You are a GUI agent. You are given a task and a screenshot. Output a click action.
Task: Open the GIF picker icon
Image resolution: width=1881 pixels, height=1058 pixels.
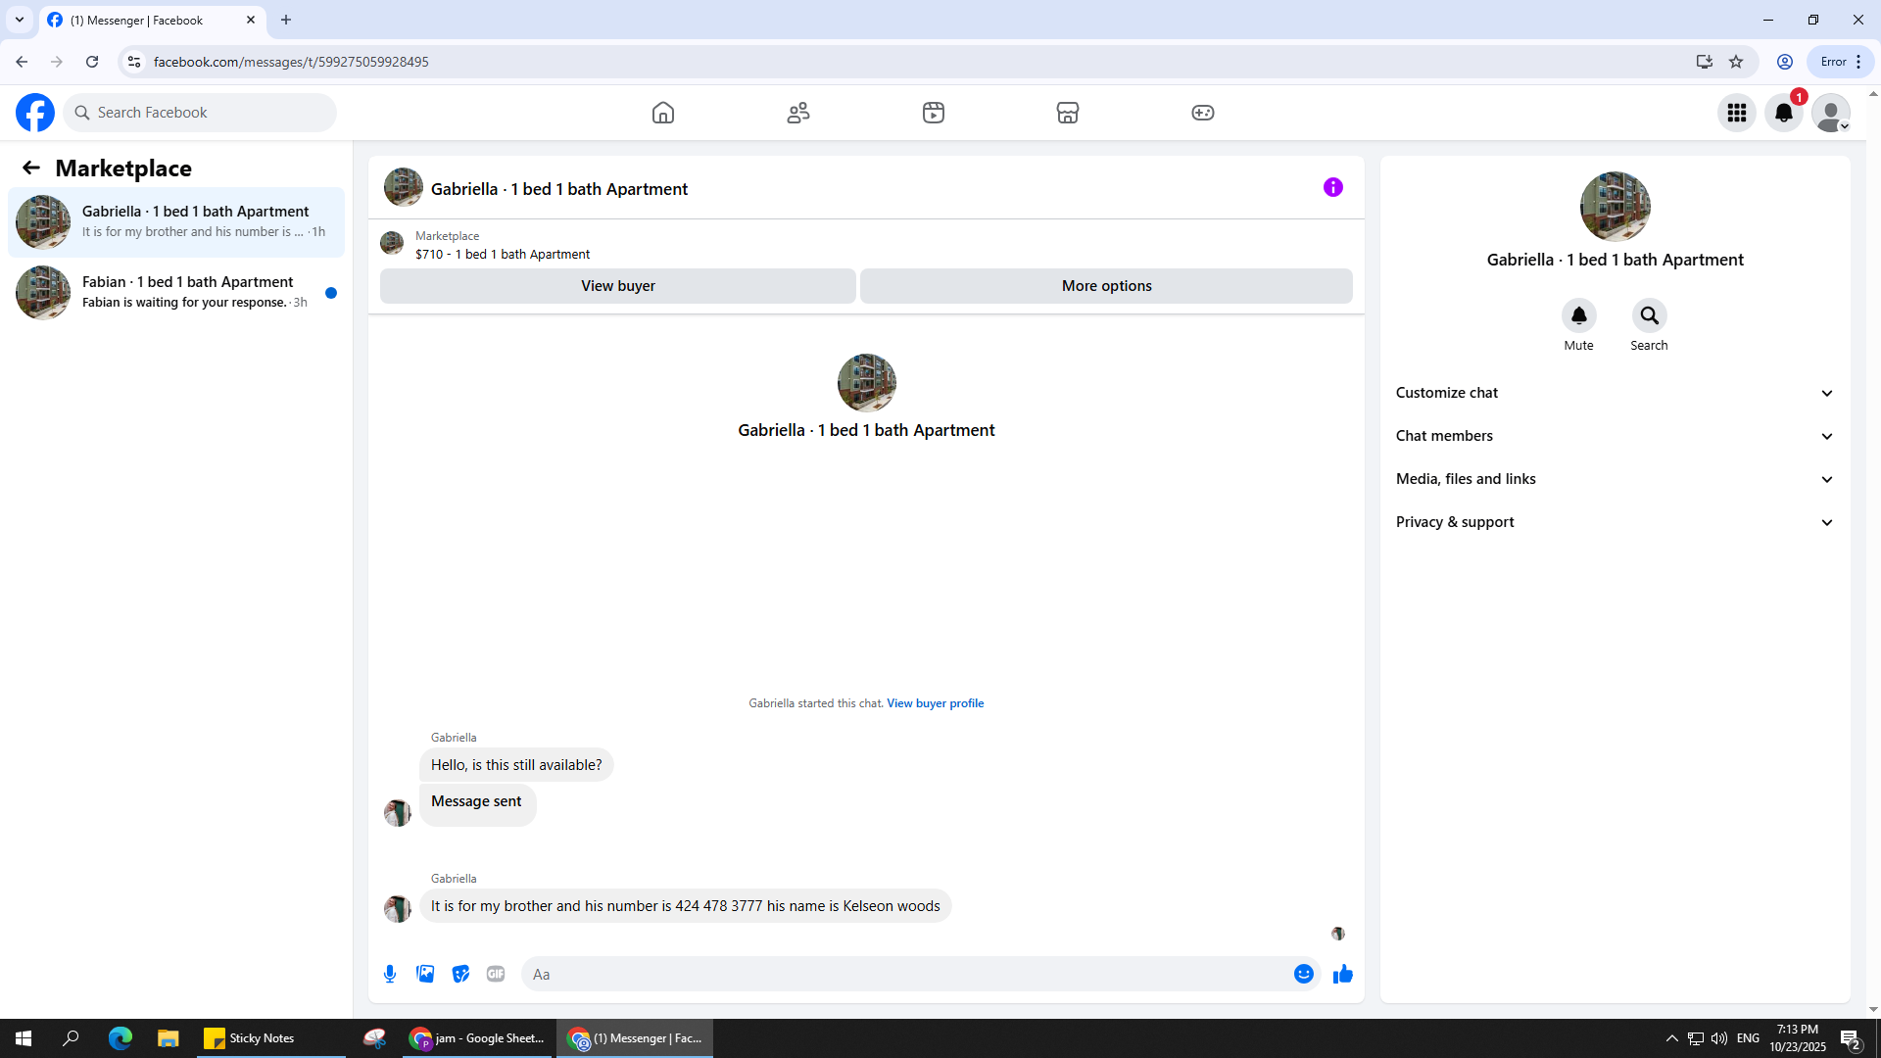(x=496, y=974)
